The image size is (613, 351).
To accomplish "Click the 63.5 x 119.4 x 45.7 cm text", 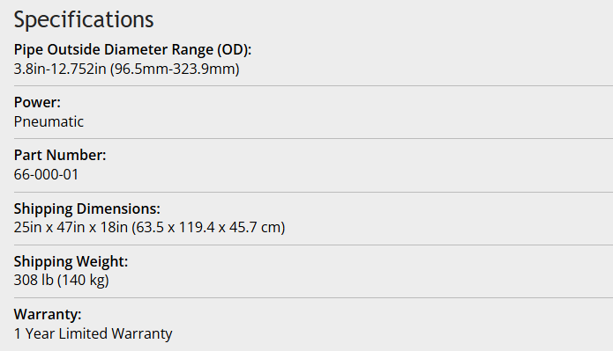I will 208,227.
